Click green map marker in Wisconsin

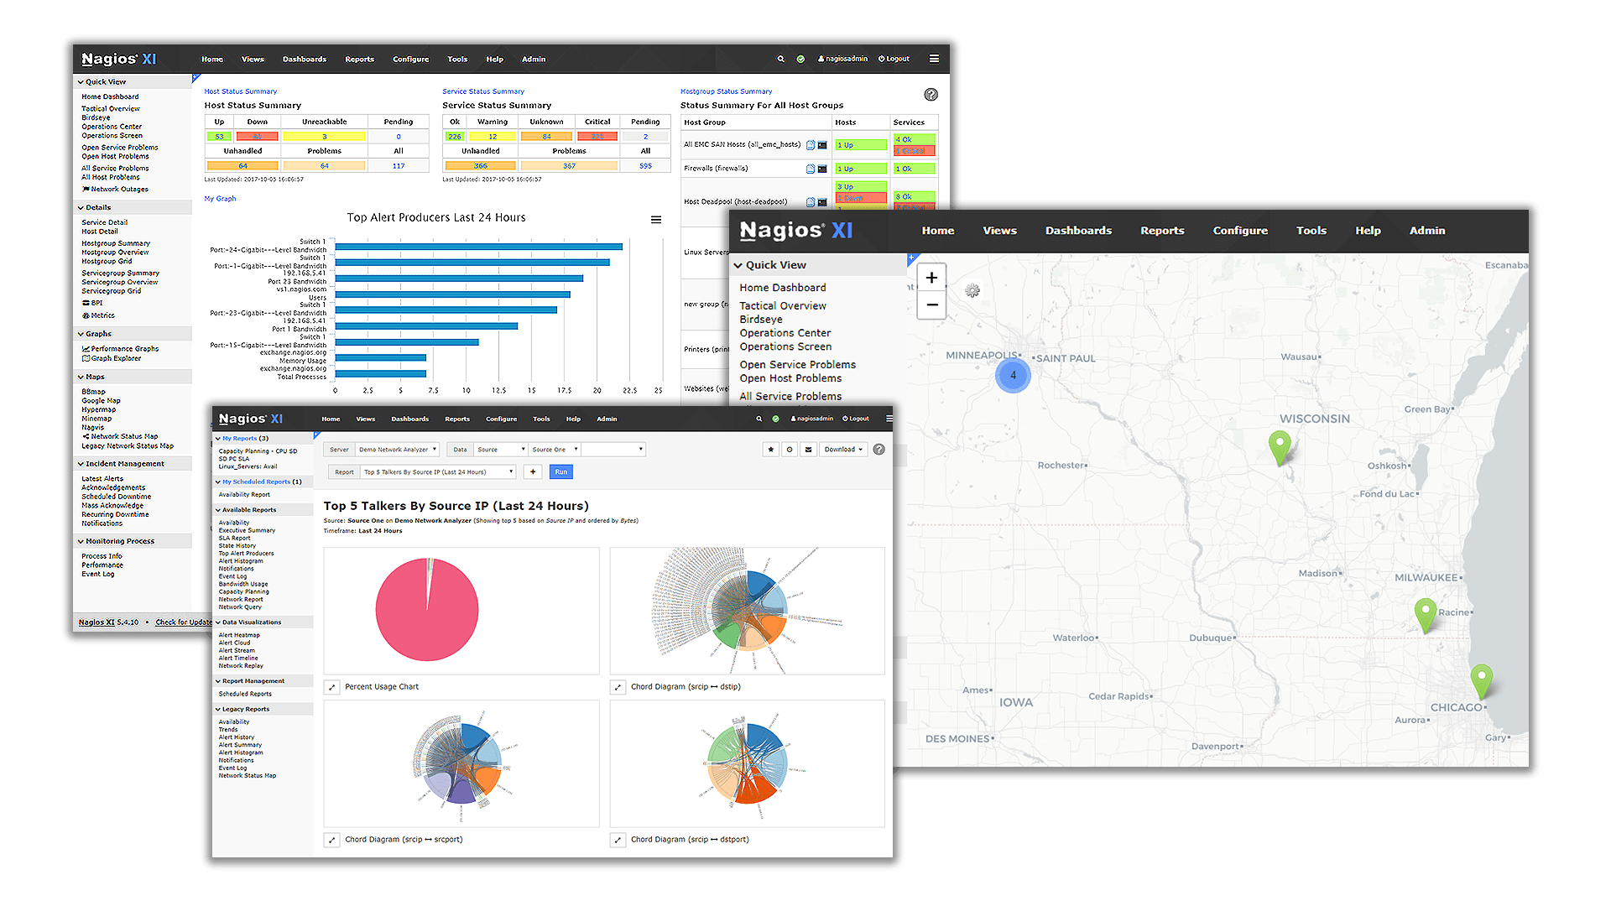tap(1279, 448)
